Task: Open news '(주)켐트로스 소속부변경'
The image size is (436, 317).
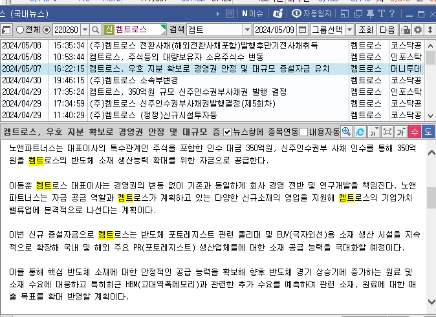Action: tap(134, 80)
